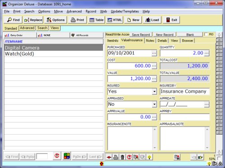Open the Help menu

(146, 11)
